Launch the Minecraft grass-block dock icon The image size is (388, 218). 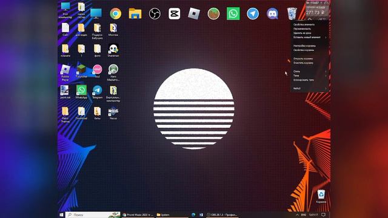pos(213,13)
